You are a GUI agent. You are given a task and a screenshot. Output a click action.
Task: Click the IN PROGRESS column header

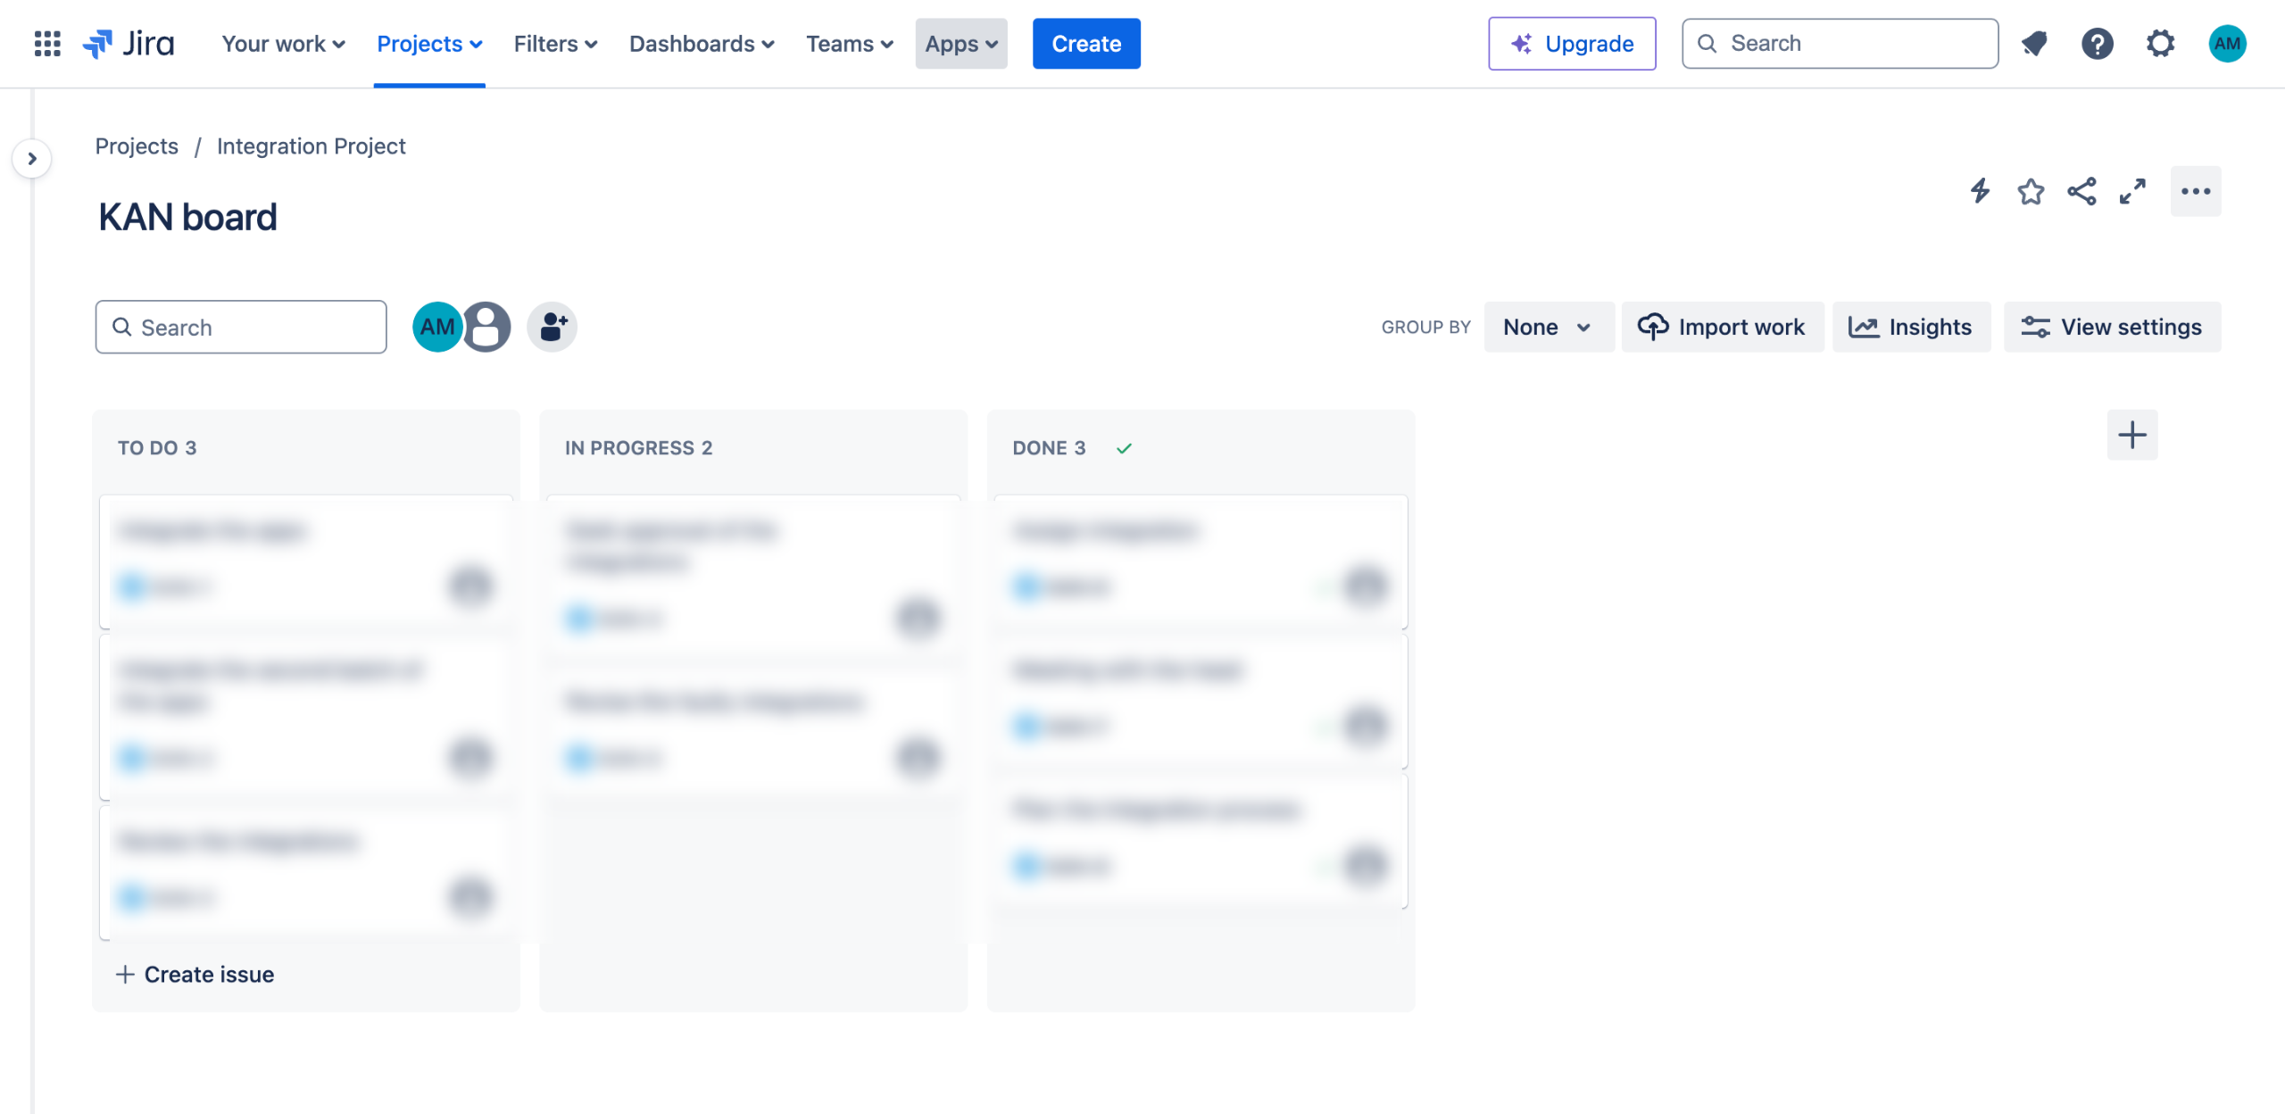click(x=638, y=448)
